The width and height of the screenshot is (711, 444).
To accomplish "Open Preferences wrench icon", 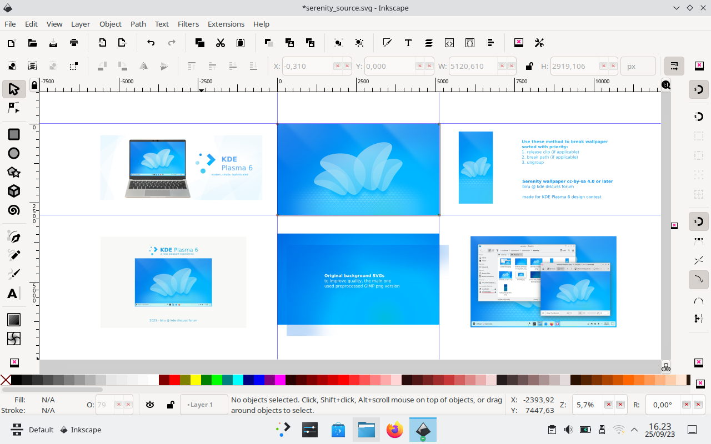I will pyautogui.click(x=539, y=43).
